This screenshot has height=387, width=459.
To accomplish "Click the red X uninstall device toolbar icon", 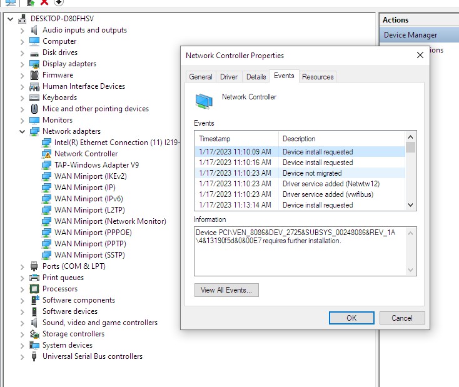I will coord(44,3).
